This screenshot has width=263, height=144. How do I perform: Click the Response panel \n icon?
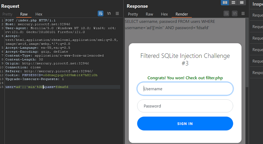[234, 13]
